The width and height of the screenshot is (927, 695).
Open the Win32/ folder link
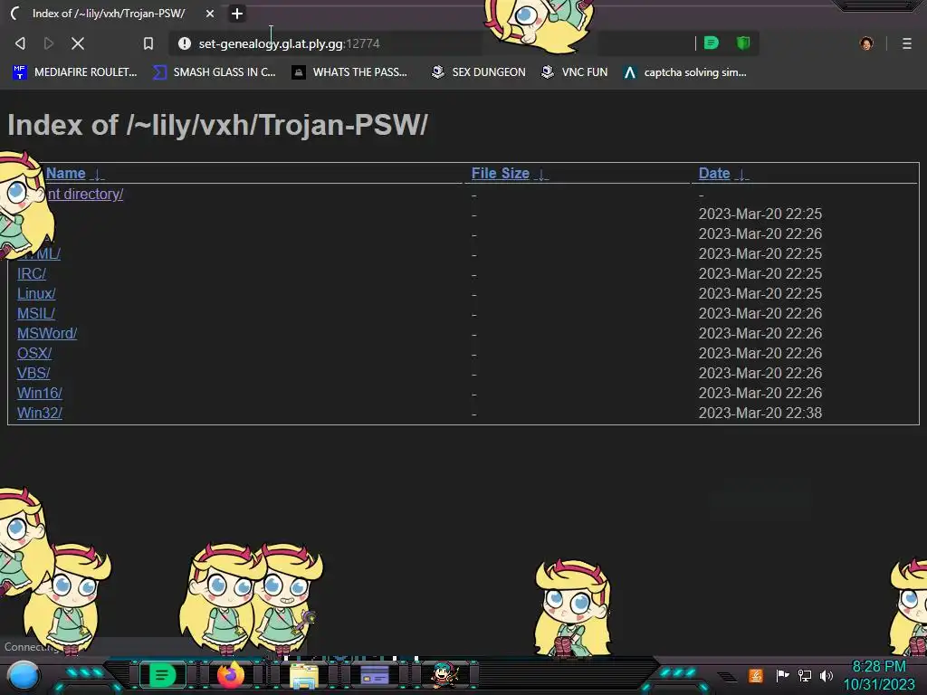coord(40,413)
